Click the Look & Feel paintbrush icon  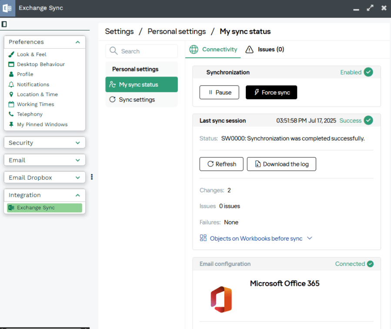click(11, 54)
